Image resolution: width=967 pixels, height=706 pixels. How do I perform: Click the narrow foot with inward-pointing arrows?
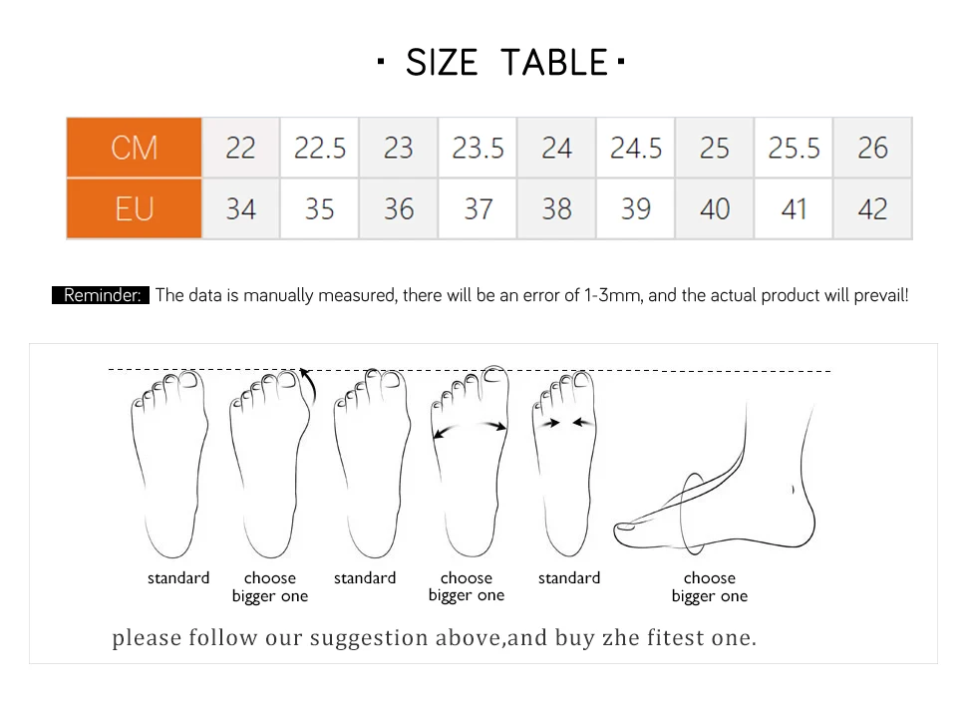[x=566, y=464]
